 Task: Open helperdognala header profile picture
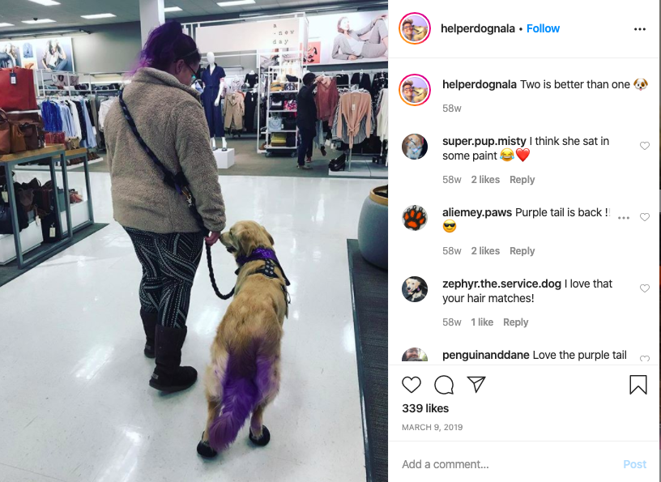(415, 28)
